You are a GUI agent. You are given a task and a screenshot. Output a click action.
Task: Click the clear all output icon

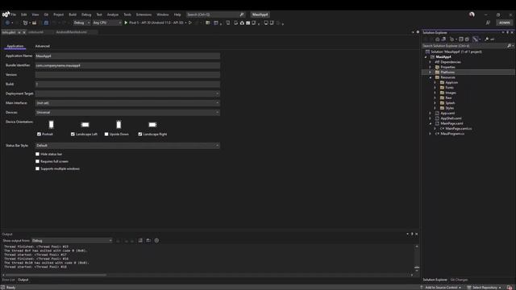[x=140, y=240]
